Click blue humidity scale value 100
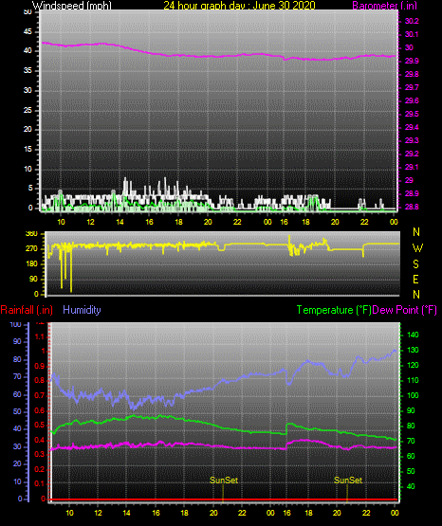Screen dimensions: 442x526 coord(15,325)
